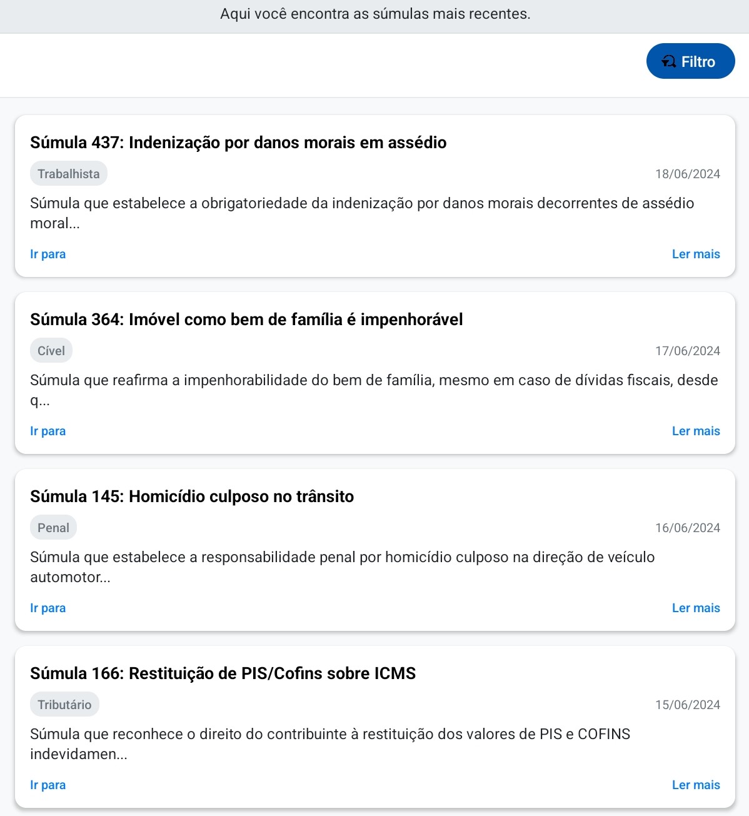Click the filter icon inside Filtro button

click(669, 61)
